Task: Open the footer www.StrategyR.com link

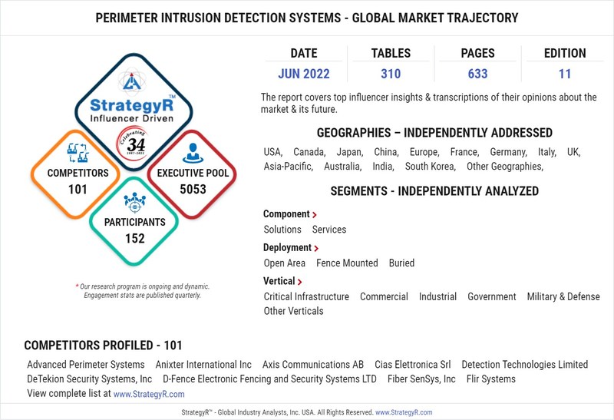Action: 403,412
